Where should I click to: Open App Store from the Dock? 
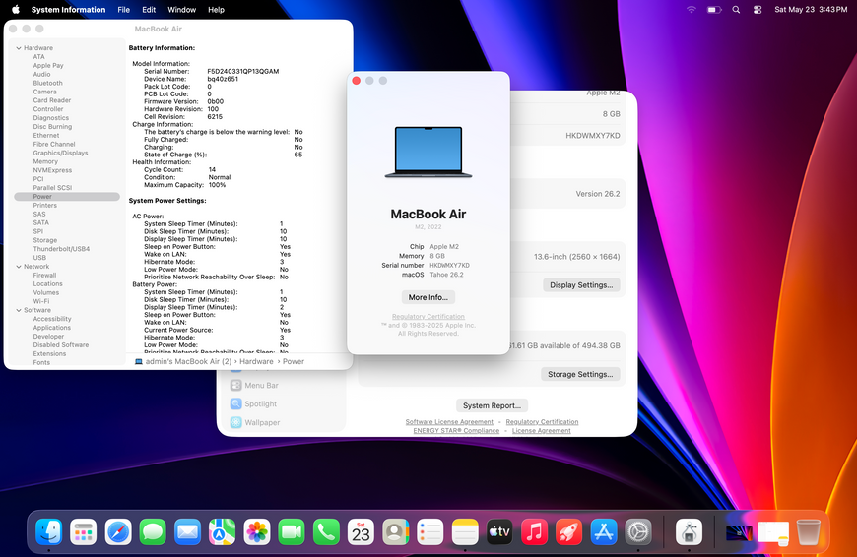[x=604, y=531]
